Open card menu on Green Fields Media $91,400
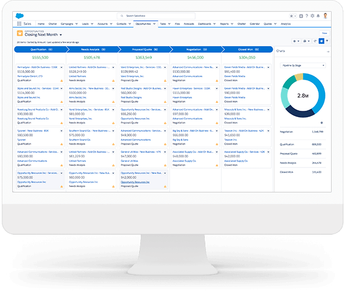 tap(268, 67)
